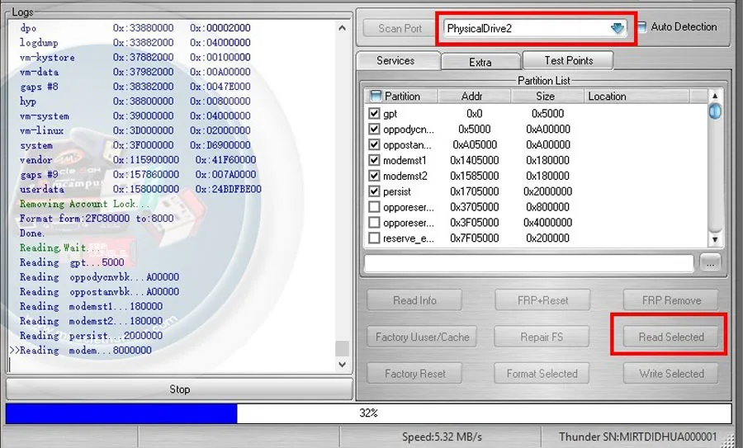Click the Speed:5.32 MB/s status entry
The image size is (743, 448).
(442, 436)
